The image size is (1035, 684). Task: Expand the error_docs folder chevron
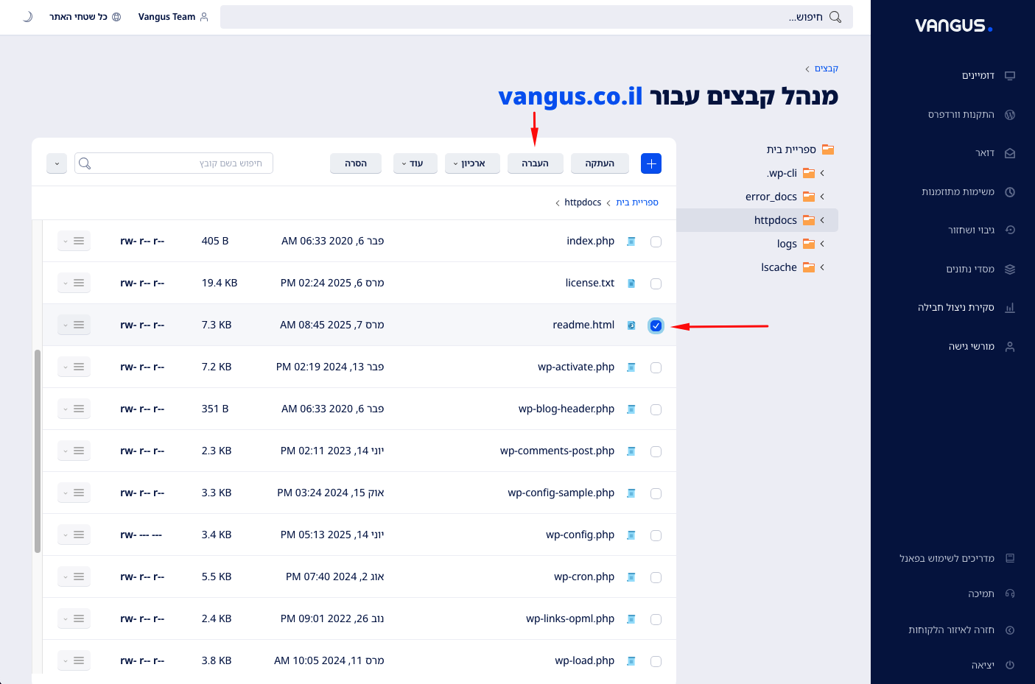[822, 197]
